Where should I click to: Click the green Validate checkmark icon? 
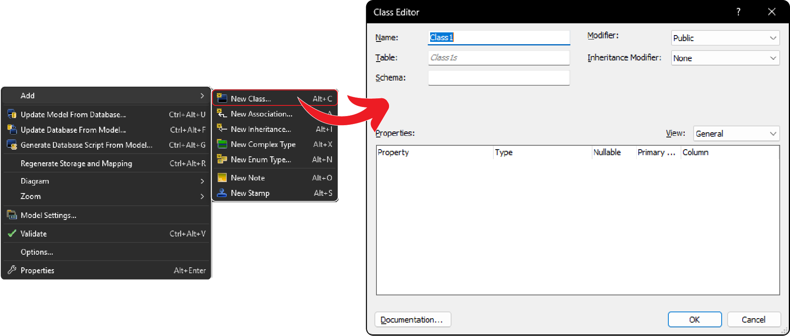pos(12,233)
